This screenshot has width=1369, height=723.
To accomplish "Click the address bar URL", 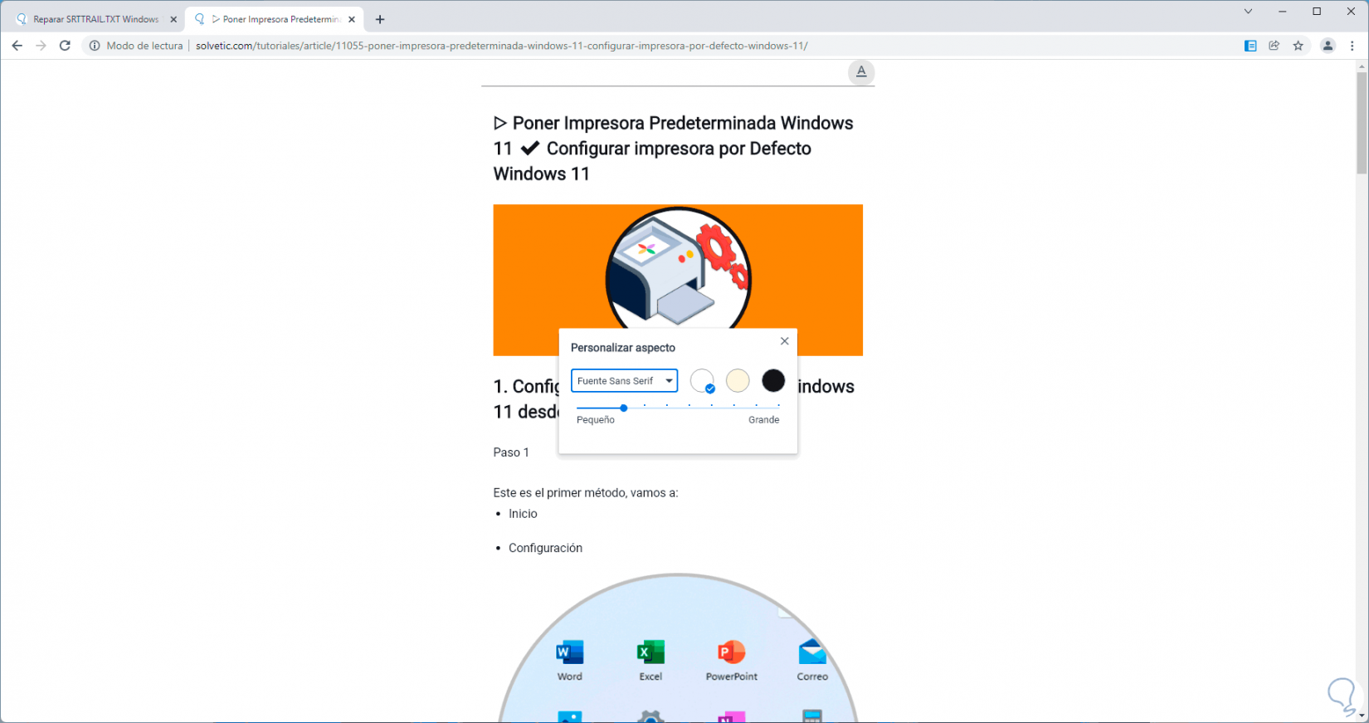I will click(502, 46).
